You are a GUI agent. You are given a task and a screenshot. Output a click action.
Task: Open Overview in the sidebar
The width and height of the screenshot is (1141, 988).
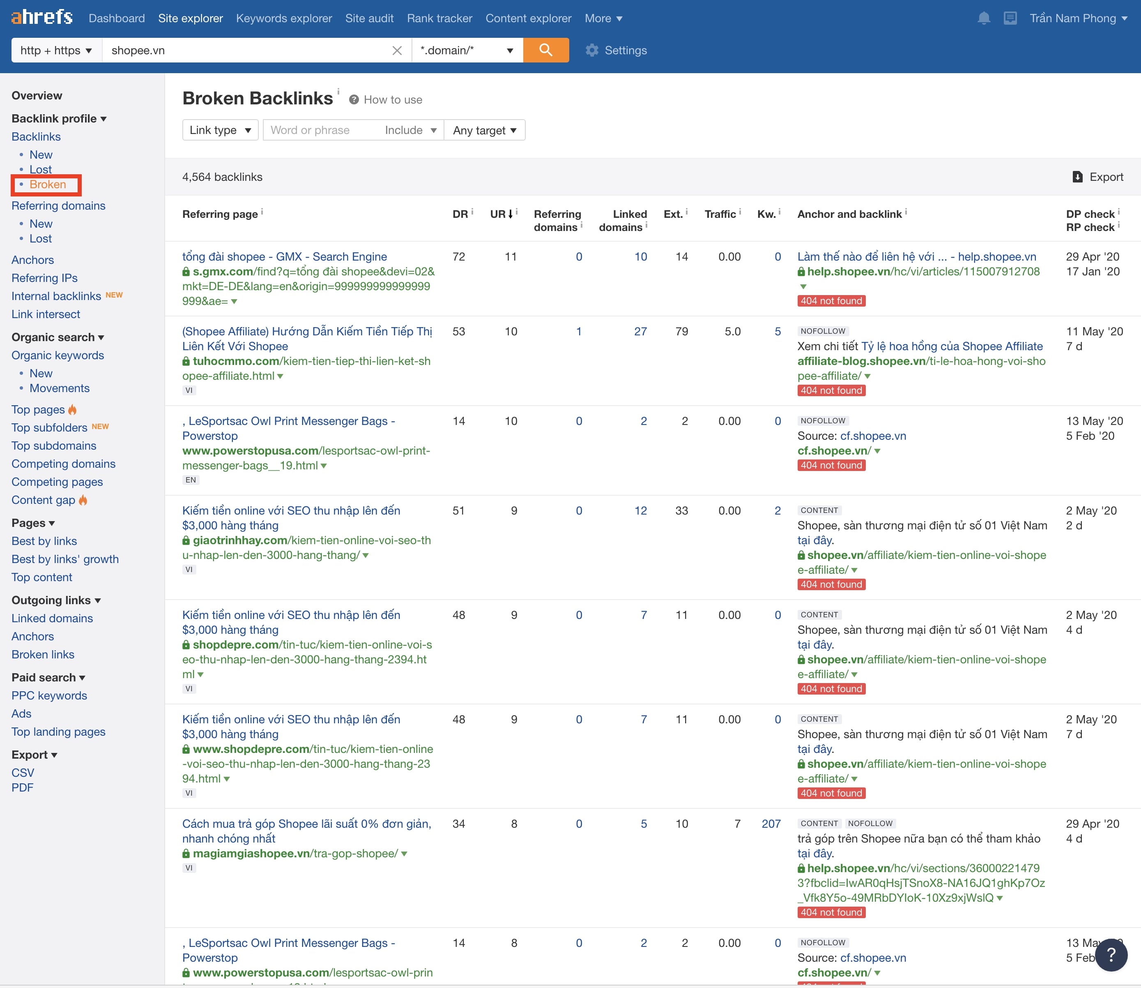(x=37, y=96)
